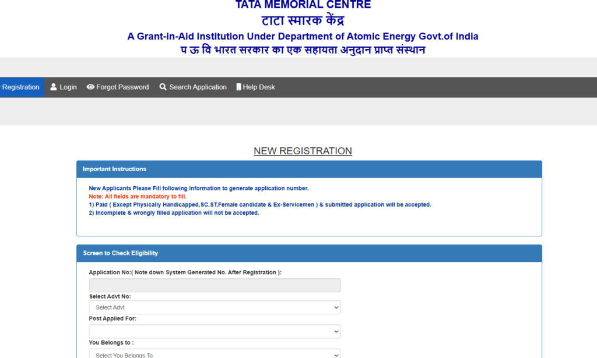Click the Hindi title 'टाटा स्मारक केंद्र'
This screenshot has width=597, height=358.
tap(303, 20)
